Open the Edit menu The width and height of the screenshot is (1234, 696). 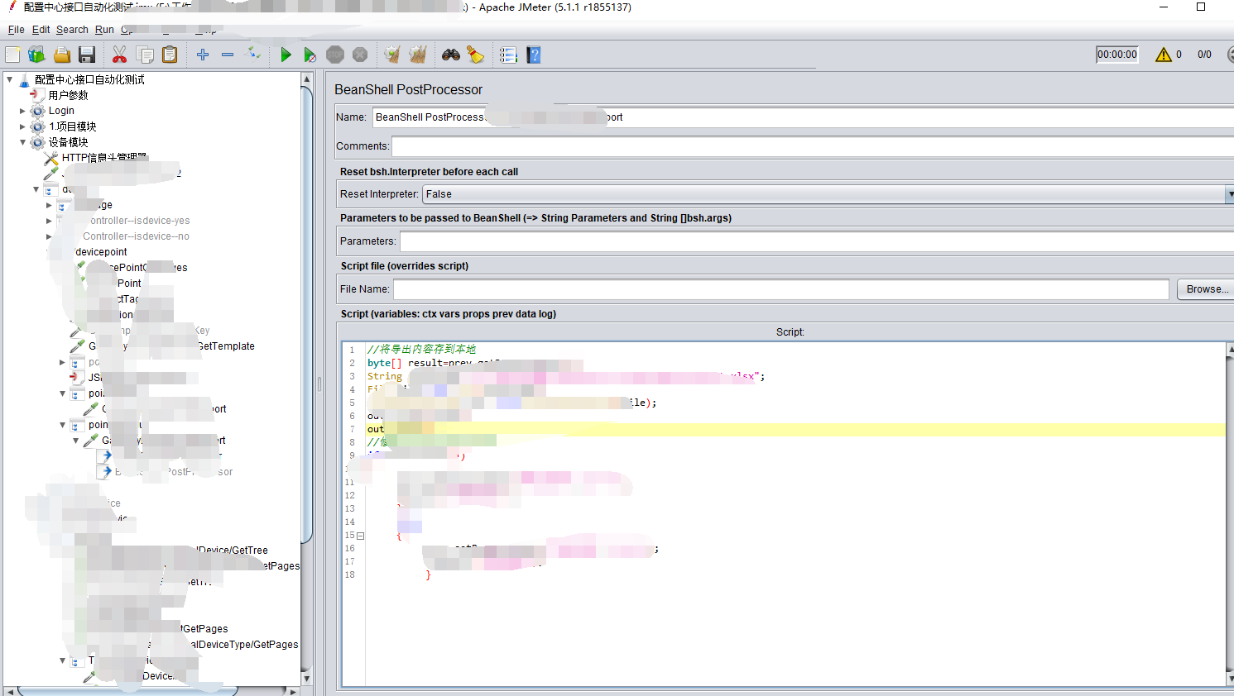pos(41,30)
